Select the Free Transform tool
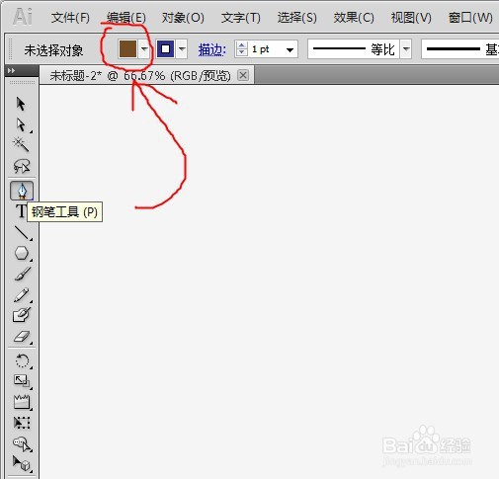Image resolution: width=499 pixels, height=479 pixels. pos(22,423)
